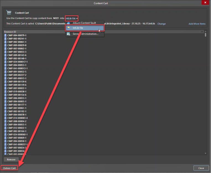211x173 pixels.
Task: Select row CMP-009-00159-6
Action: [104, 82]
